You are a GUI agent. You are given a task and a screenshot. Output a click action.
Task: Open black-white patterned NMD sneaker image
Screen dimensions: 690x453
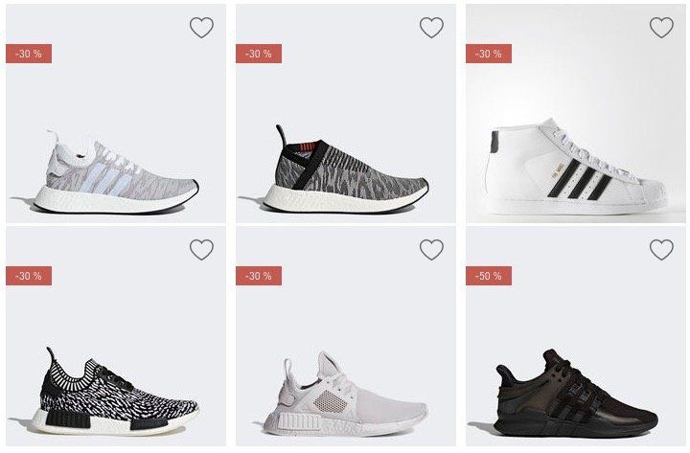point(116,392)
